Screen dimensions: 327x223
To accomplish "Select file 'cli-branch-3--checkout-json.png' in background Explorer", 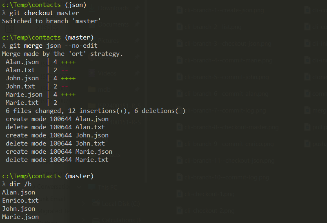I will point(228,44).
